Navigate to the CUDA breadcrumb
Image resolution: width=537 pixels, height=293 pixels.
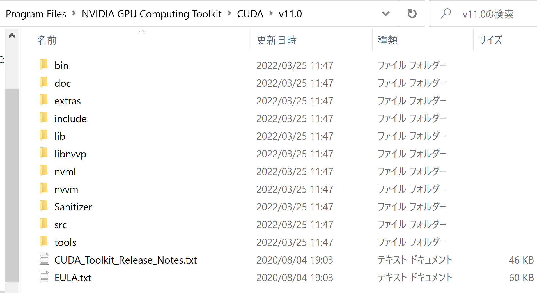coord(250,14)
